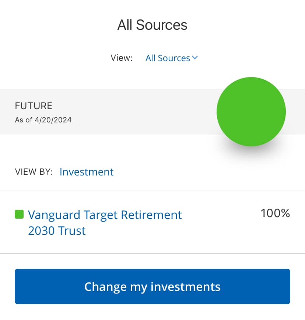Click the green square legend swatch

tap(19, 214)
